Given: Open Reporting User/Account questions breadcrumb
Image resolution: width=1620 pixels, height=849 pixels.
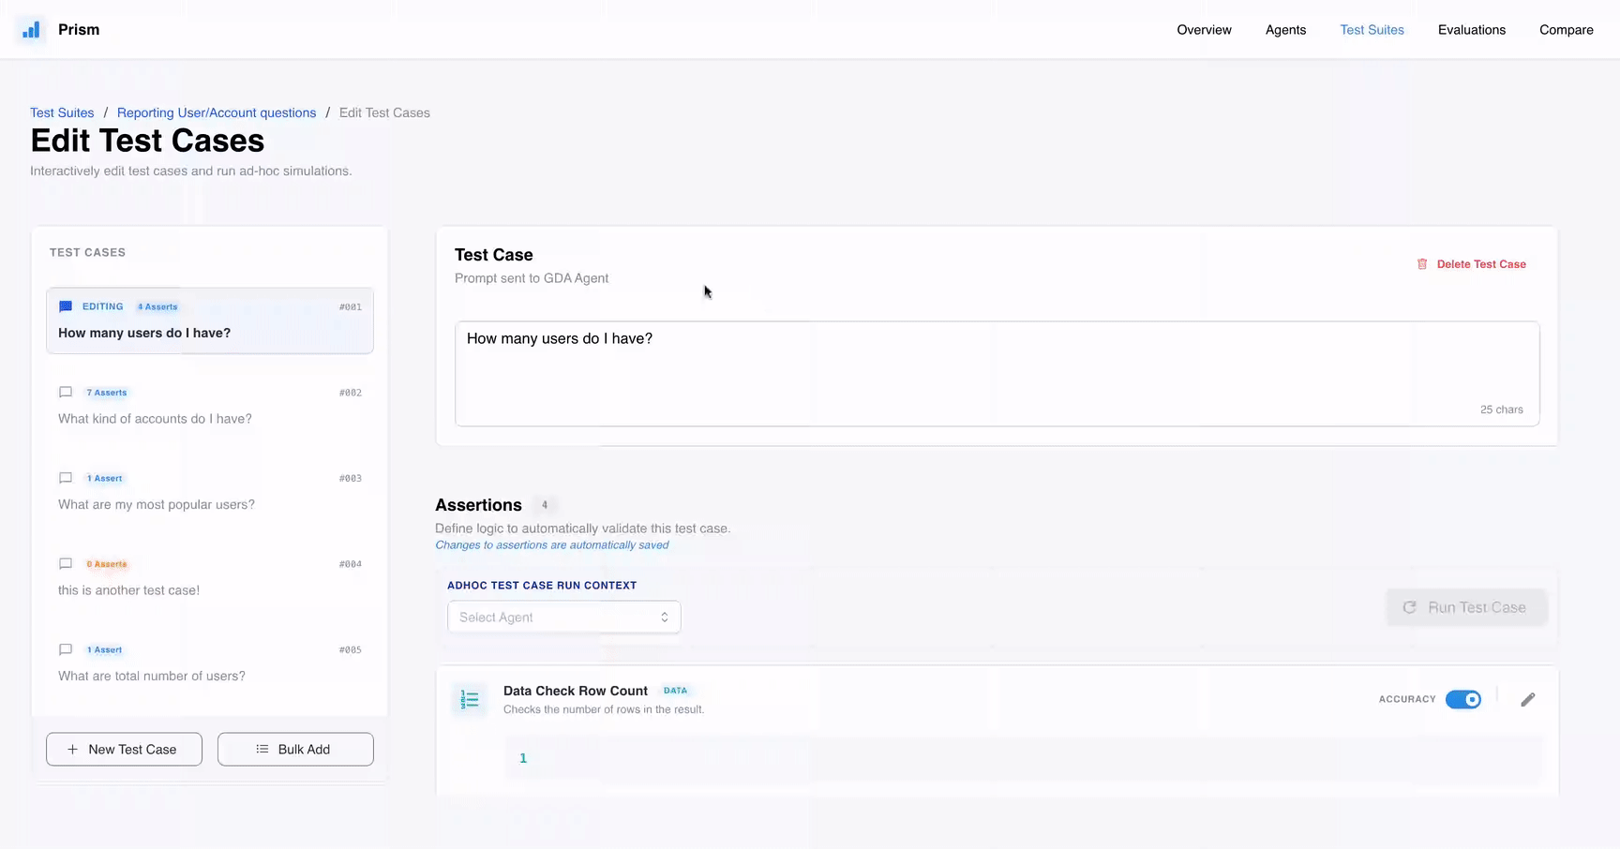Looking at the screenshot, I should click(217, 112).
